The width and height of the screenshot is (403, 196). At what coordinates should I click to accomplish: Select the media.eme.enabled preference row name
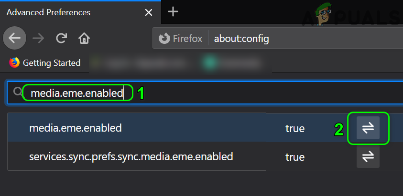pyautogui.click(x=76, y=128)
